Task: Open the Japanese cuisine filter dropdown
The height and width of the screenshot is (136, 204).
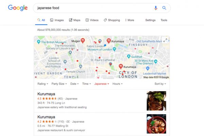Action: pos(102,84)
